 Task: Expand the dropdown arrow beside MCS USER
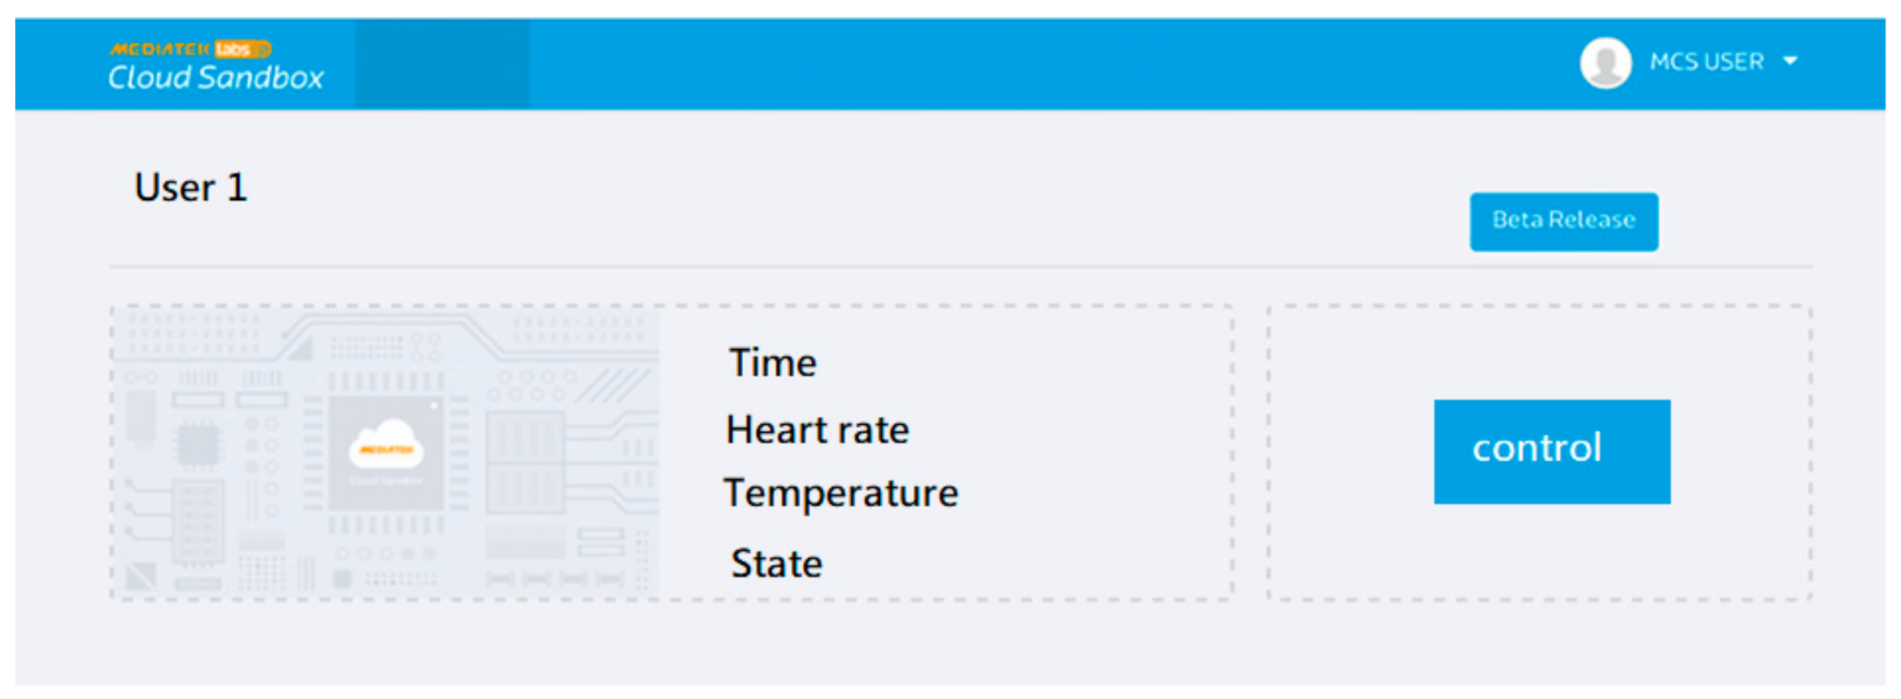[1790, 61]
